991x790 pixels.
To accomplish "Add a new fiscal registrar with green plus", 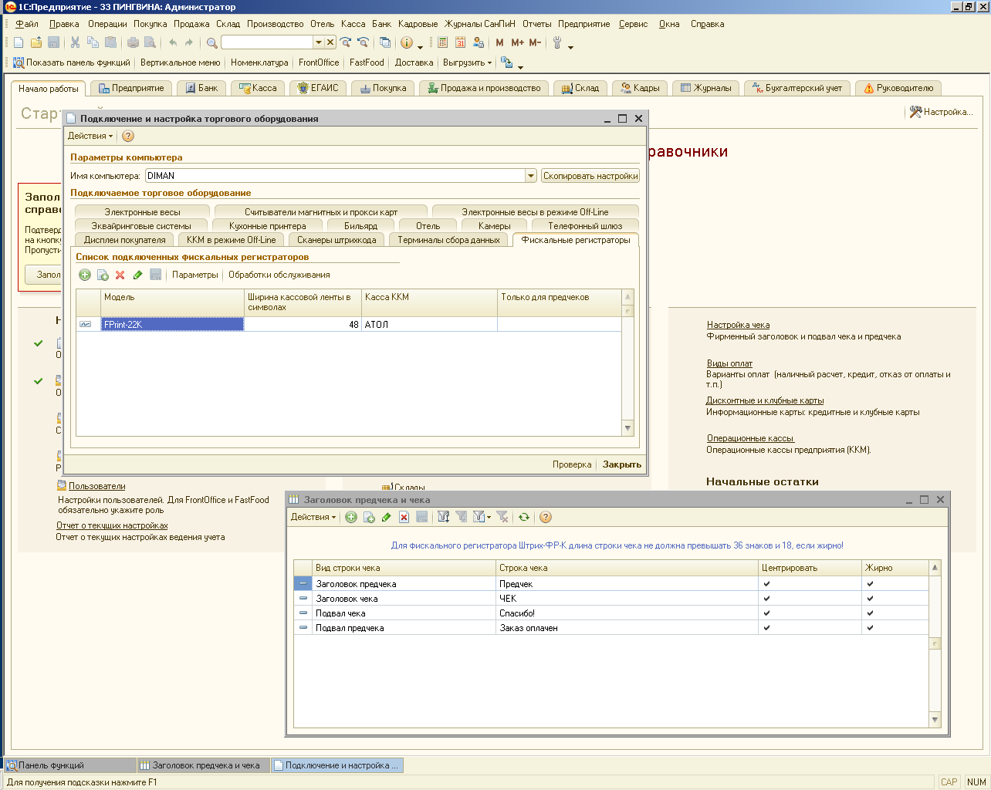I will [85, 275].
